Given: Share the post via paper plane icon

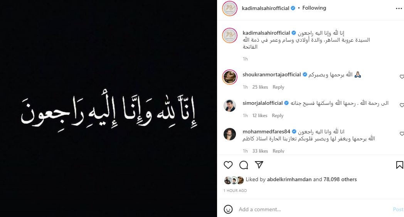Looking at the screenshot, I should point(259,165).
